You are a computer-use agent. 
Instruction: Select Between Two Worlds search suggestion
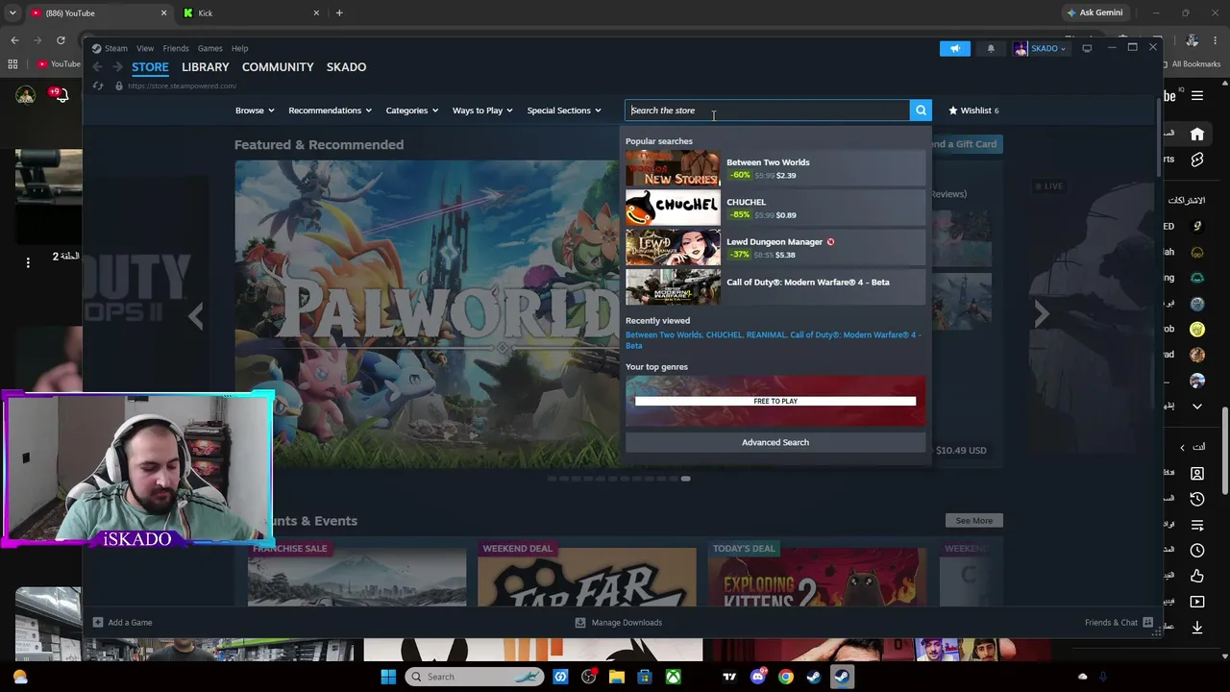tap(775, 168)
